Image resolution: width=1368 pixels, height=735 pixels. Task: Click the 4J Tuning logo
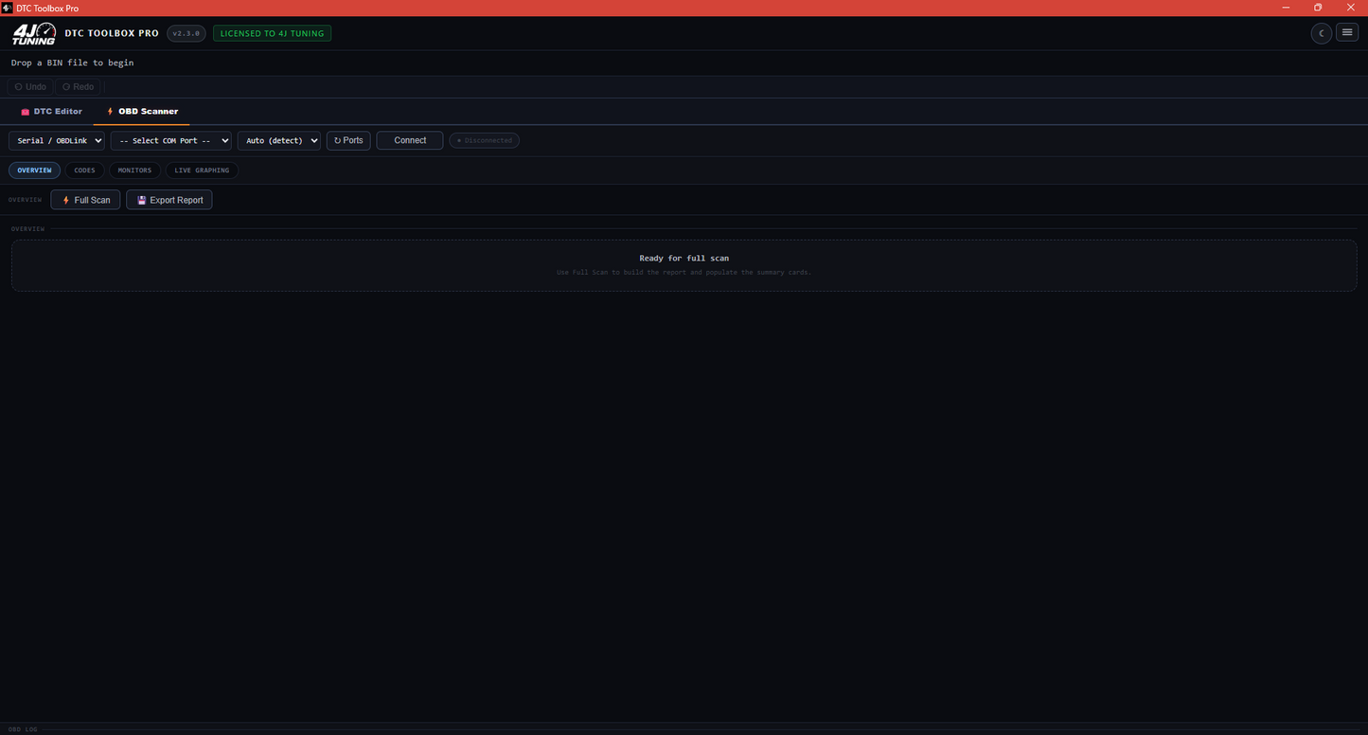click(33, 34)
